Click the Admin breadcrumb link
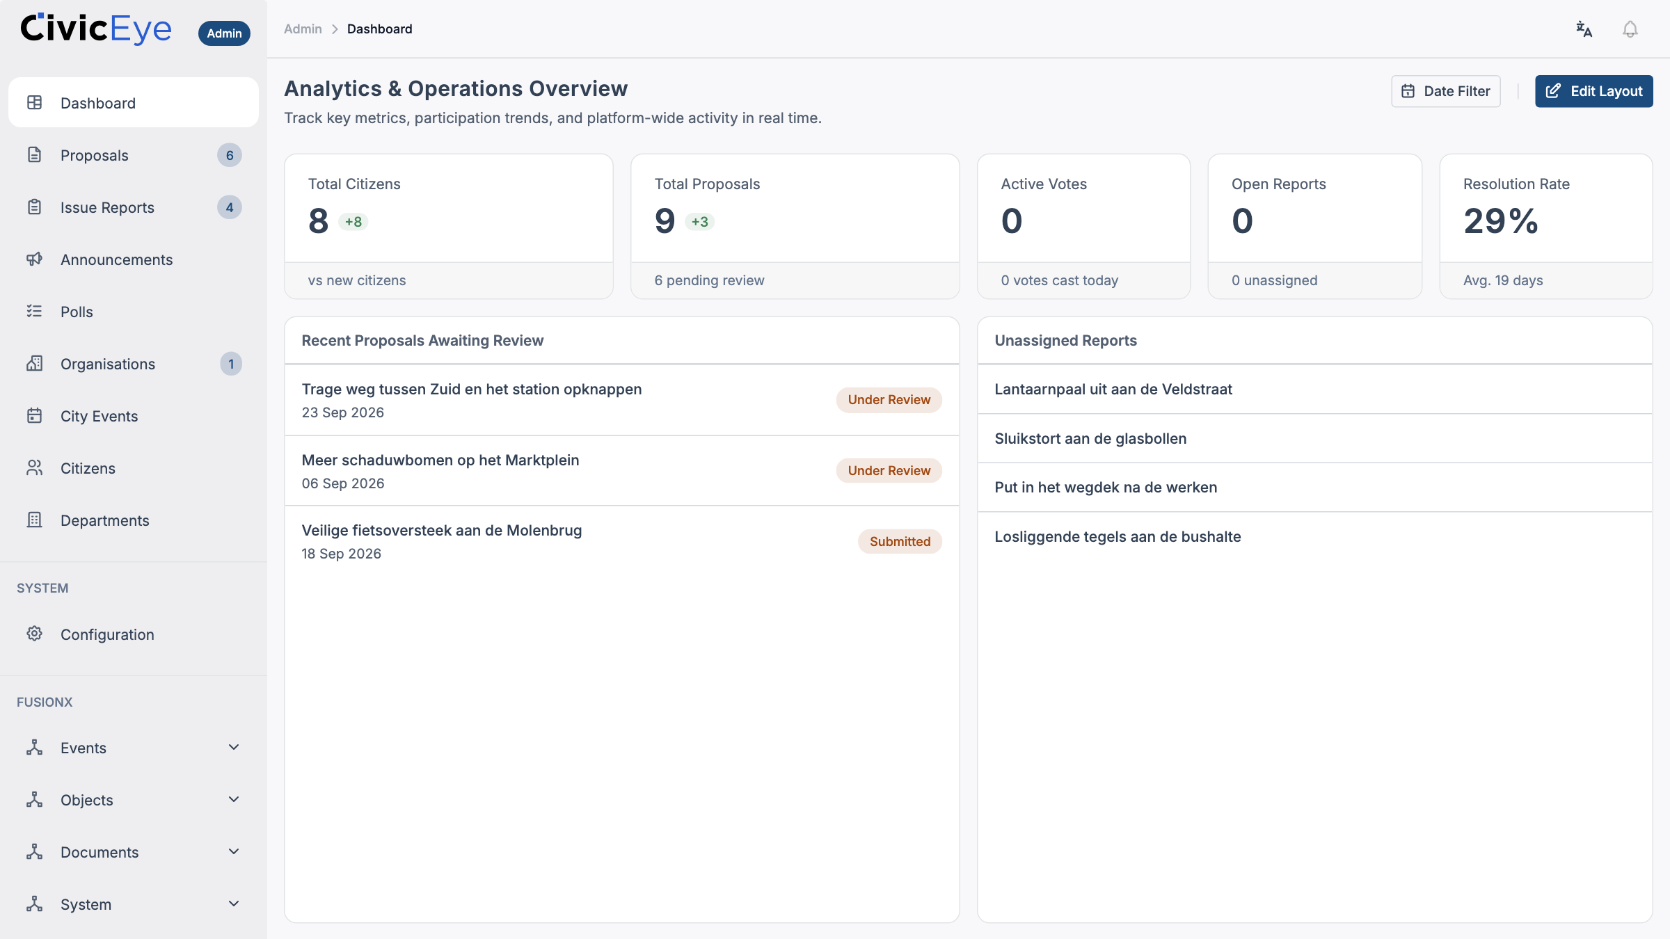 [303, 29]
